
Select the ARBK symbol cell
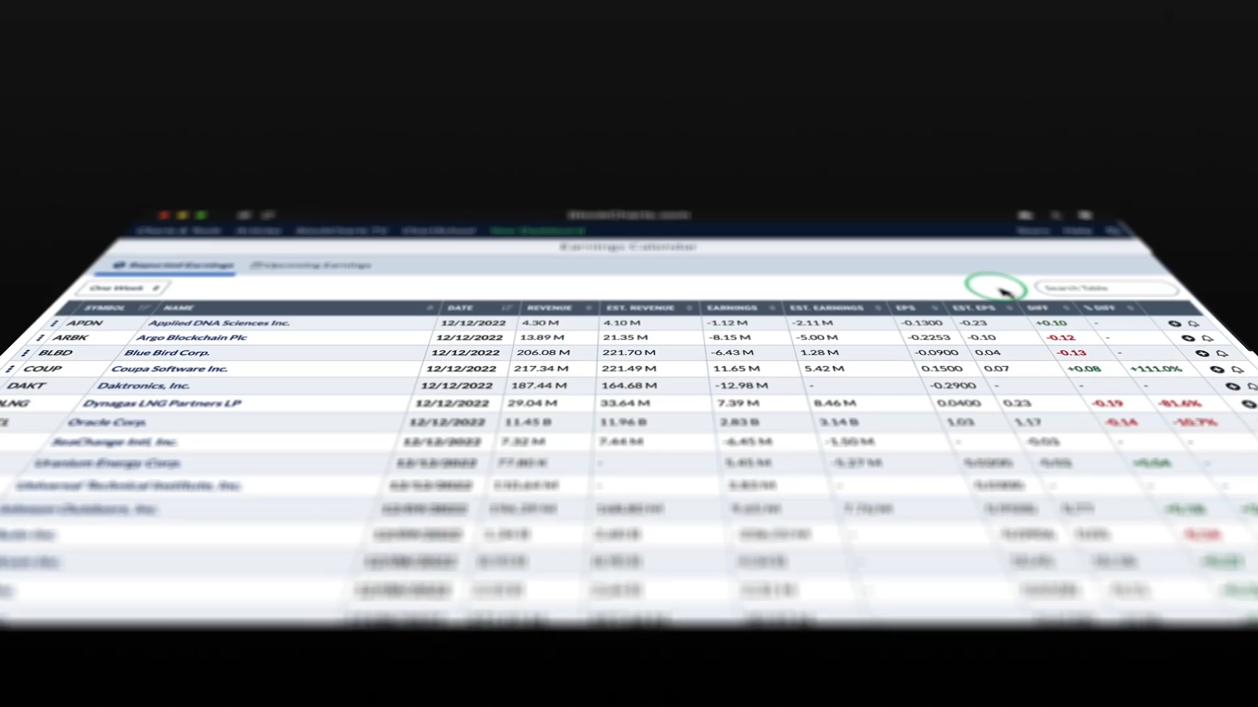point(70,338)
